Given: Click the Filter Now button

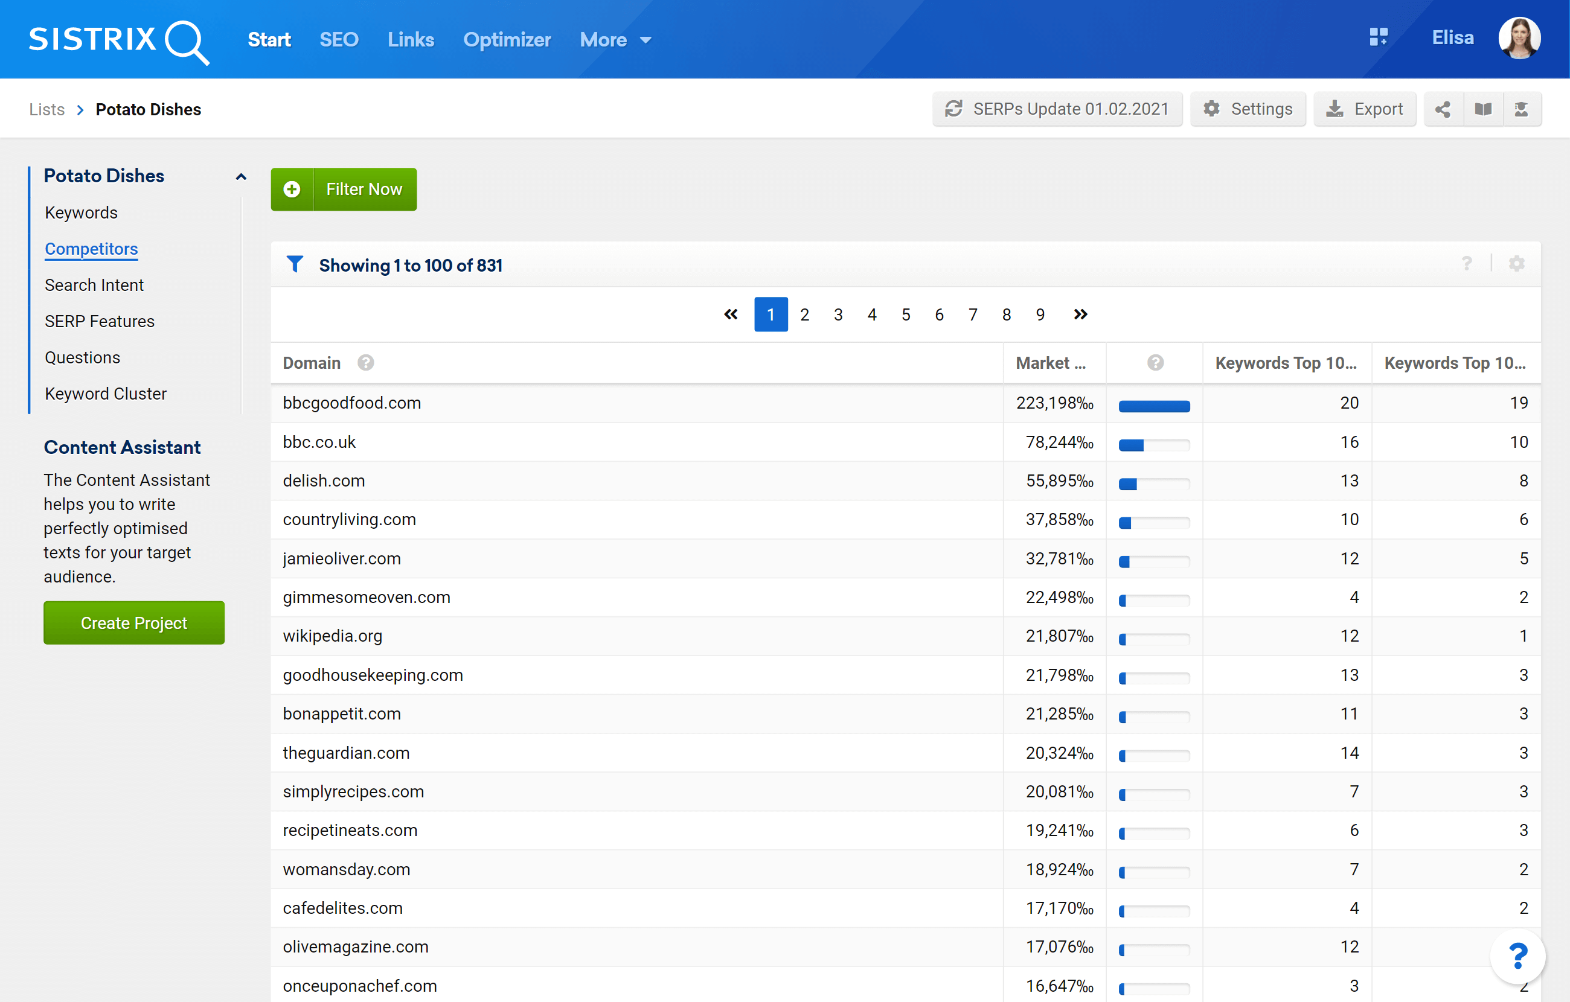Looking at the screenshot, I should (365, 189).
